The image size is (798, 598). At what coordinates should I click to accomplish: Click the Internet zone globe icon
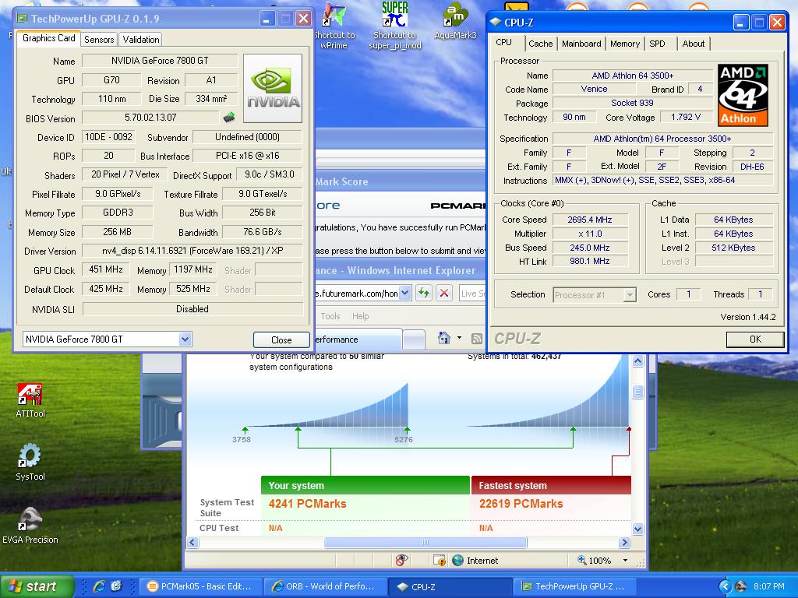(457, 561)
